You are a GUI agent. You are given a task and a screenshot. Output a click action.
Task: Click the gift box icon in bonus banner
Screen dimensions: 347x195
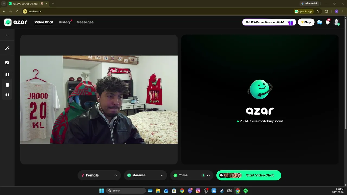[x=291, y=22]
